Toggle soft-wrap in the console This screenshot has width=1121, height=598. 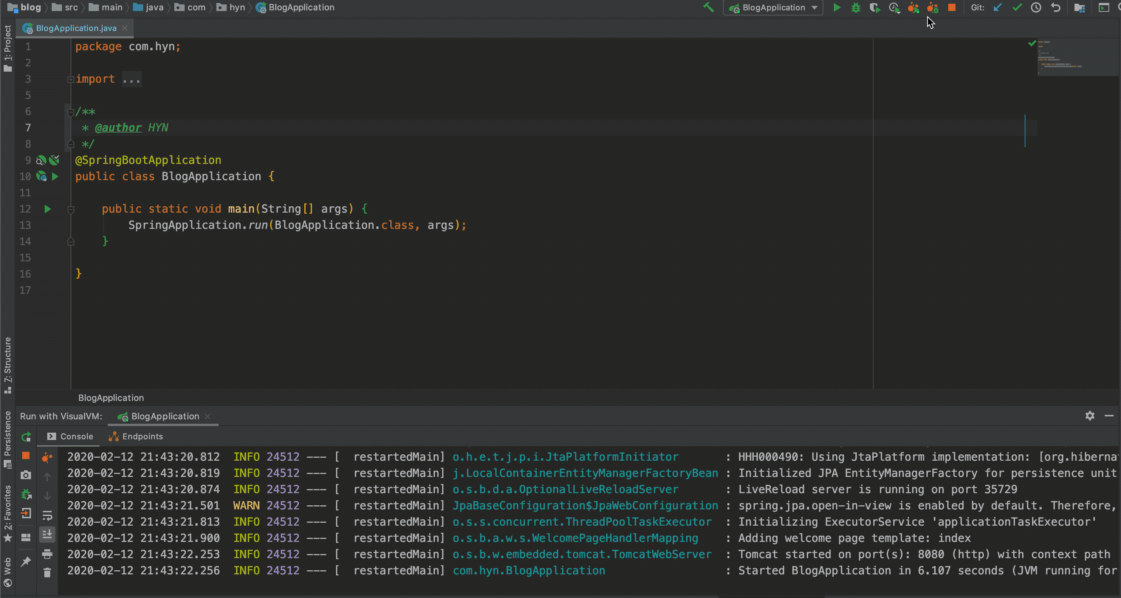47,515
